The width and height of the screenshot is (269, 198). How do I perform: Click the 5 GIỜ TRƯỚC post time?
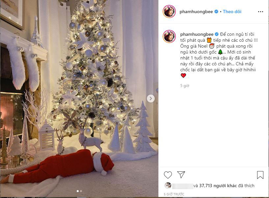point(174,194)
